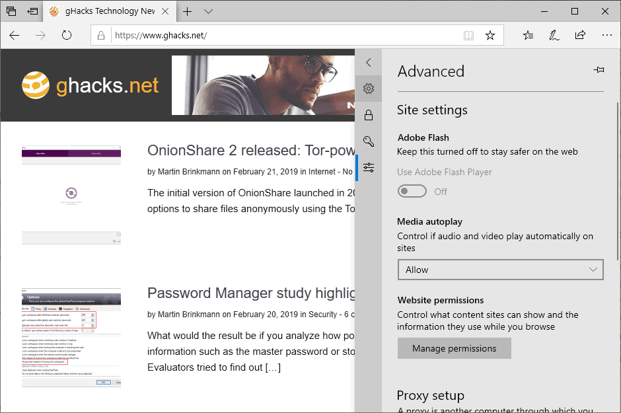Open Password Manager study article headline
Image resolution: width=621 pixels, height=413 pixels.
tap(251, 293)
